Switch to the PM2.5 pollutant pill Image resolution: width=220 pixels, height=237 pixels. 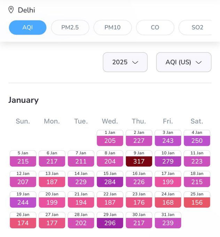tap(70, 28)
